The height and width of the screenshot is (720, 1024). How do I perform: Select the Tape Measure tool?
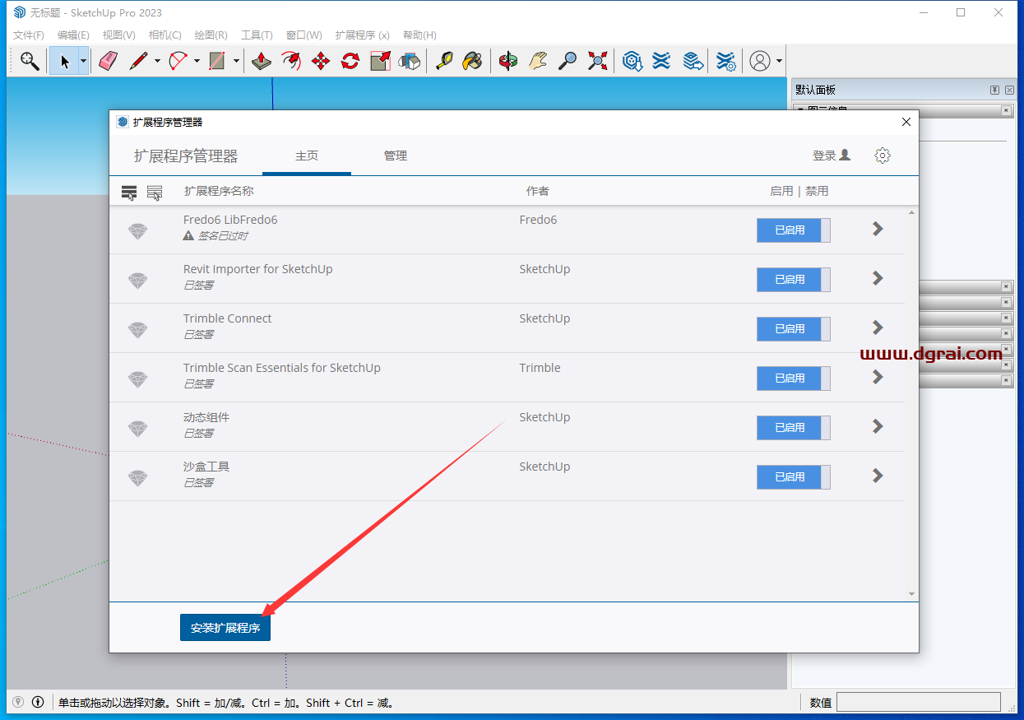pos(444,61)
